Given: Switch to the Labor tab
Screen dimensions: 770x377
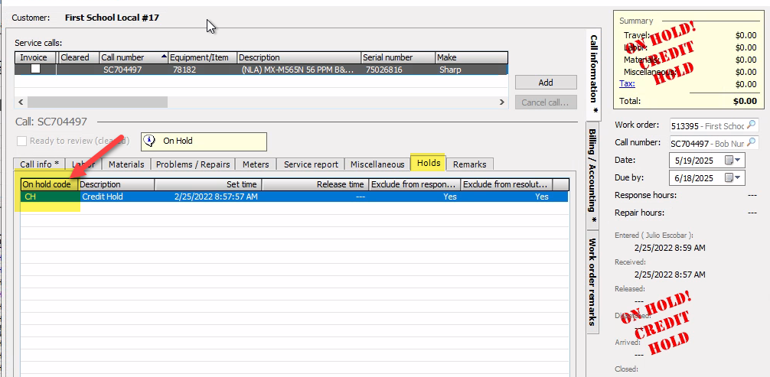Looking at the screenshot, I should point(83,164).
